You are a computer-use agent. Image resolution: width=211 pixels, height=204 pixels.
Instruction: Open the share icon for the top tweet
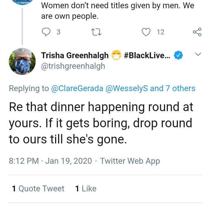[x=197, y=32]
